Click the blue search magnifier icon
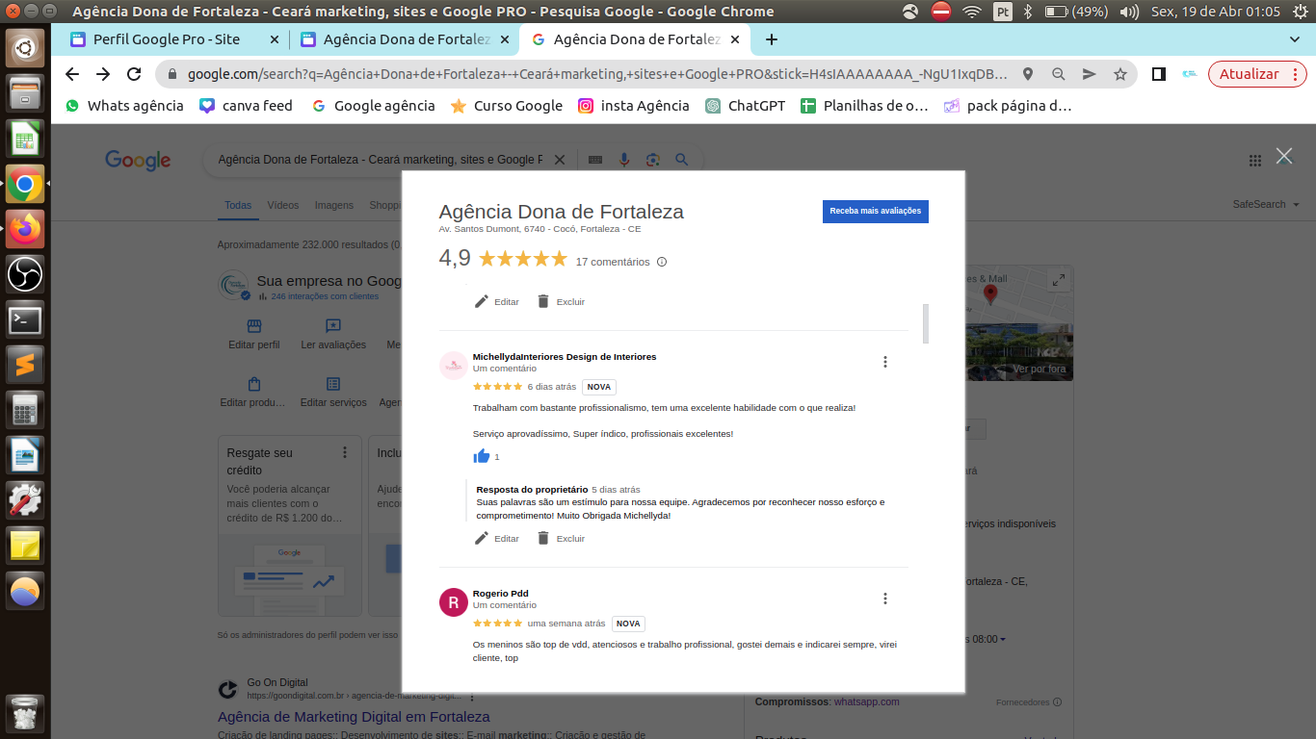The width and height of the screenshot is (1316, 739). tap(682, 160)
